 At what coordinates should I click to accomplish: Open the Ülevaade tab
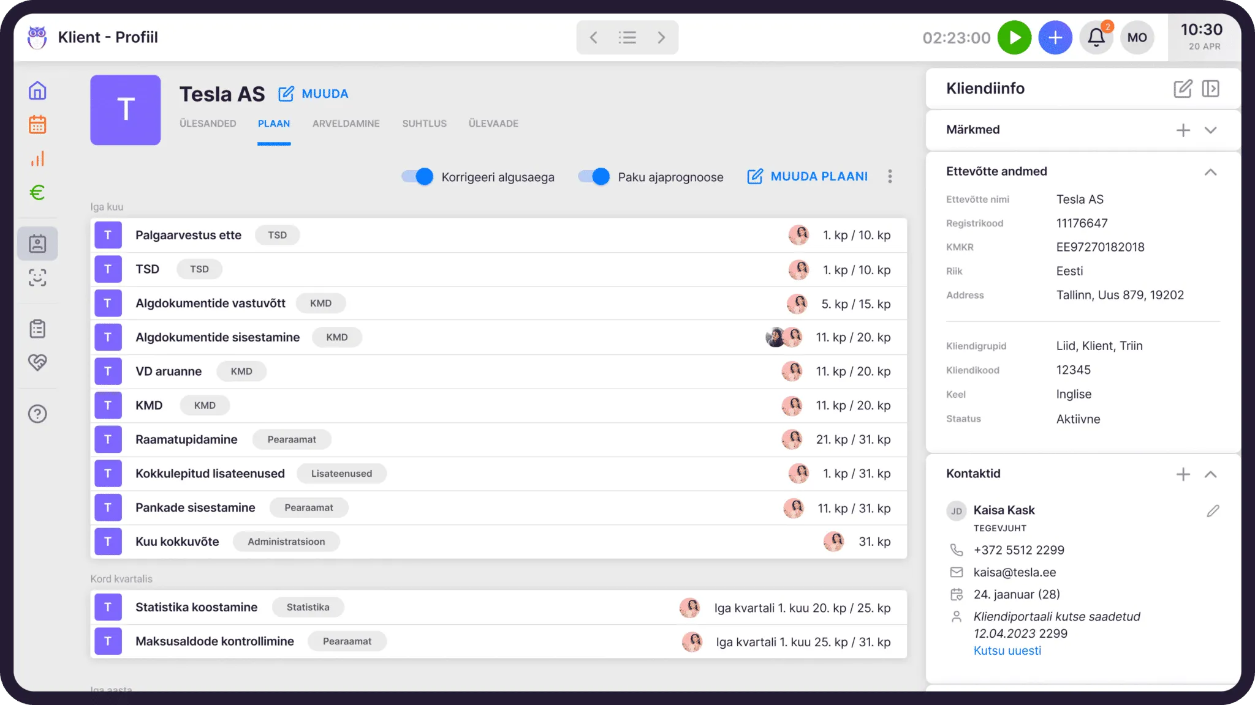tap(494, 124)
